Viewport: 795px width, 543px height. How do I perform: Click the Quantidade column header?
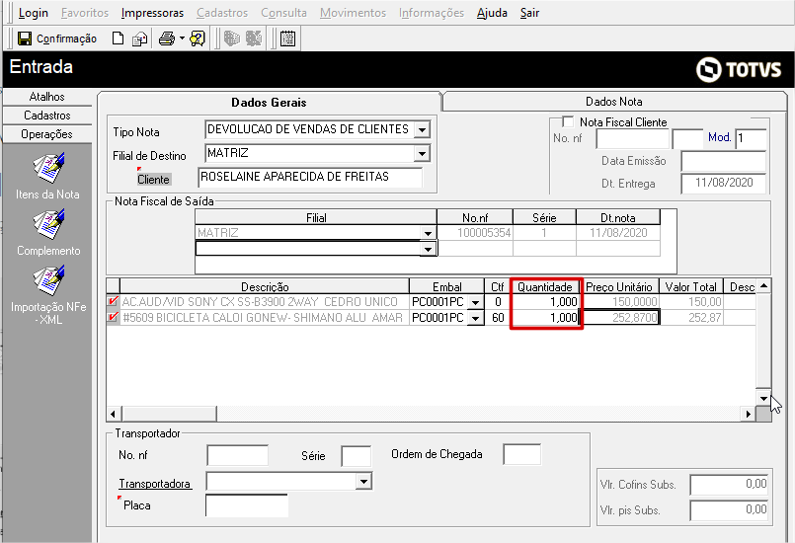(x=544, y=287)
